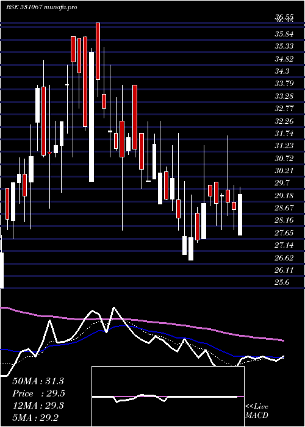The height and width of the screenshot is (427, 305).
Task: Click the 26.11 price axis label
Action: pyautogui.click(x=284, y=270)
